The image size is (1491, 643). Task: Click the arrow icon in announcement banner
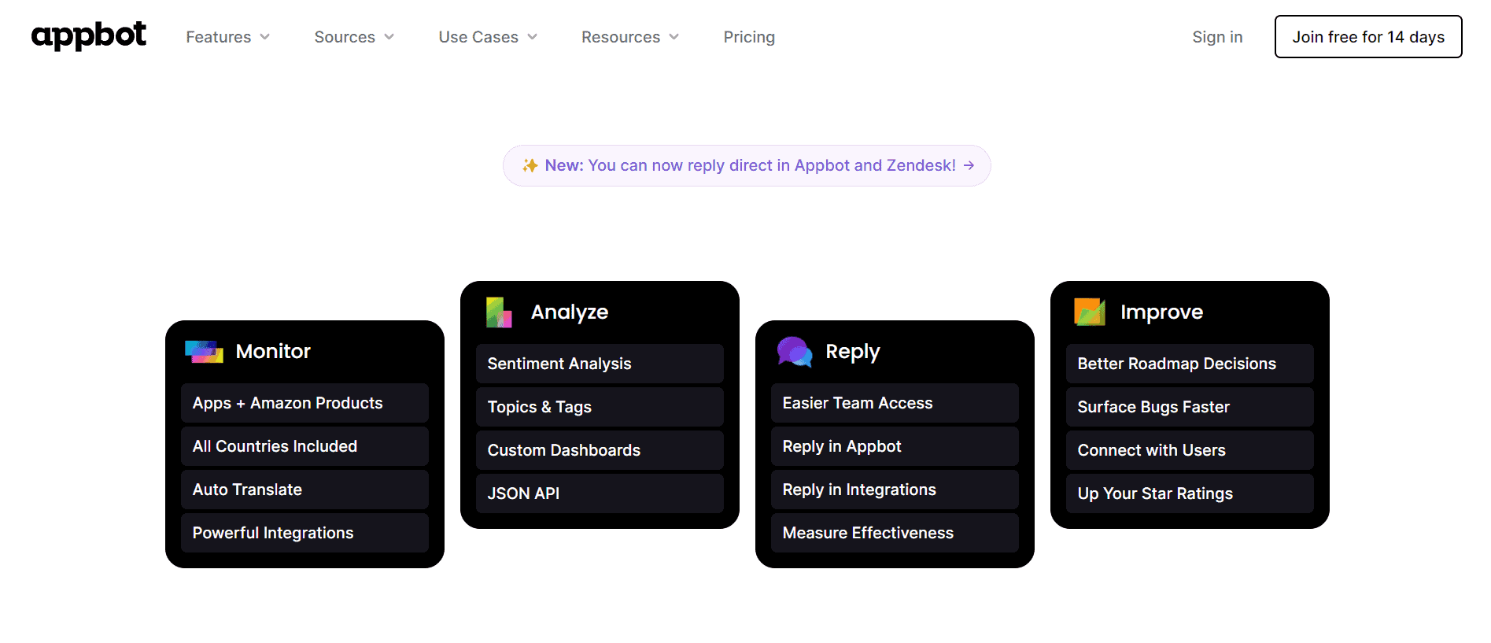pos(969,165)
